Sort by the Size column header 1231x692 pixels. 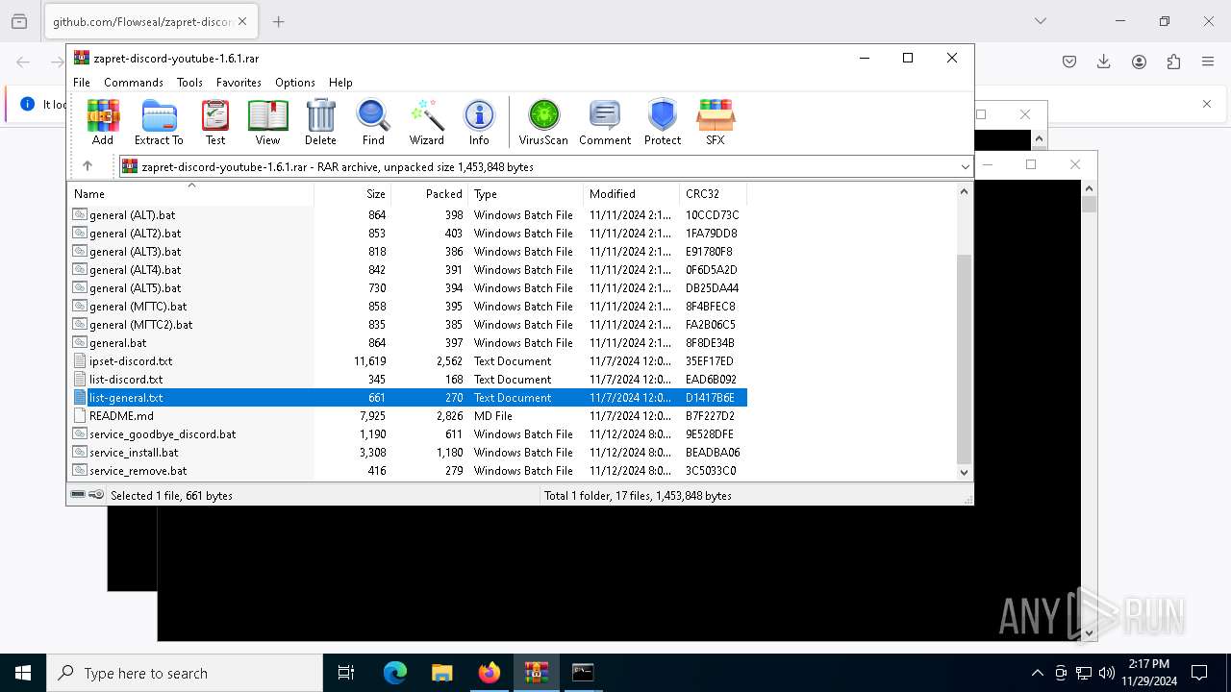[x=352, y=193]
